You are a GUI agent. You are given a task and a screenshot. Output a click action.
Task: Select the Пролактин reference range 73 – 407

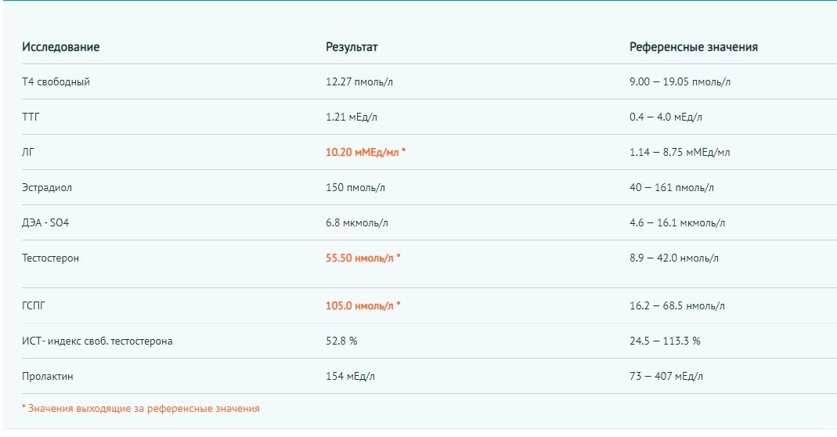point(666,376)
